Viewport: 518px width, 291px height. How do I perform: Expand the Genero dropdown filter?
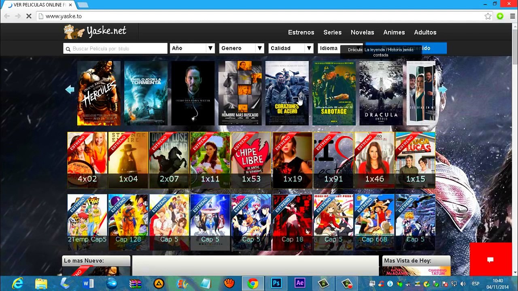tap(242, 48)
